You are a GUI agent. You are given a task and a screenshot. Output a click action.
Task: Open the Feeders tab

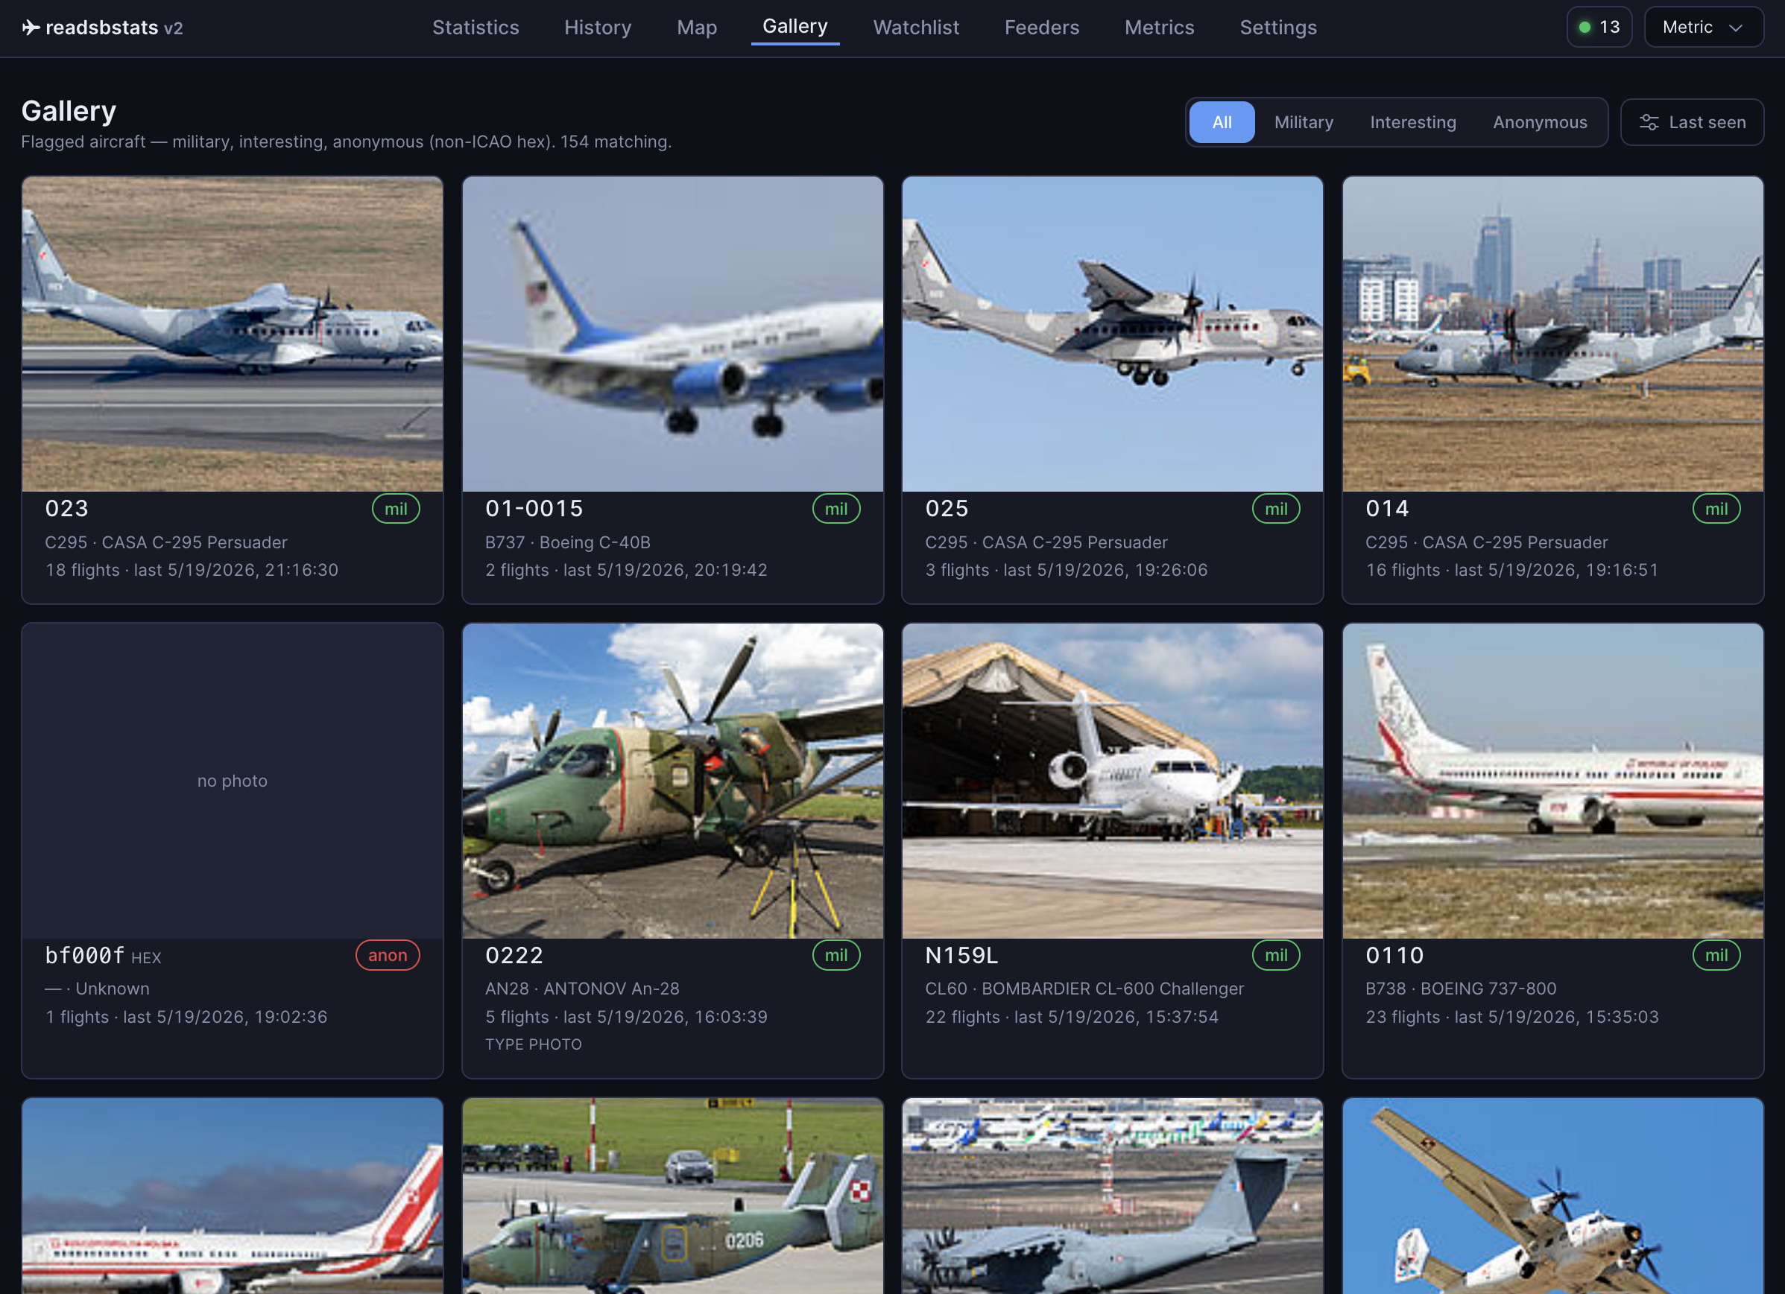1041,28
